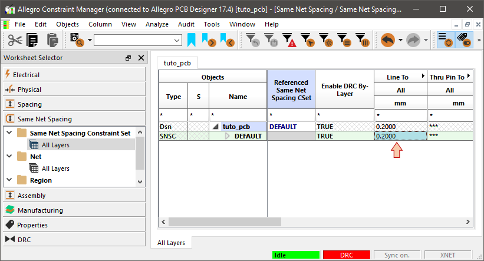Click the filter by selection funnel icon
Image resolution: width=484 pixels, height=261 pixels.
point(307,40)
